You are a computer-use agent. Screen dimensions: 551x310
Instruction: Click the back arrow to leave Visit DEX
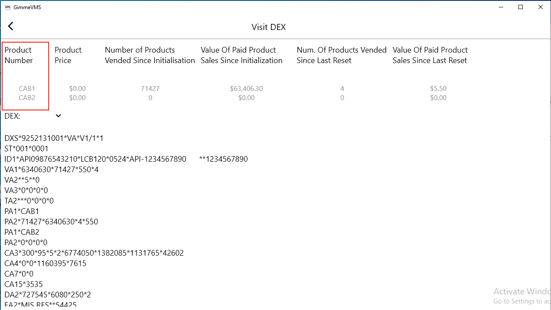coord(10,26)
